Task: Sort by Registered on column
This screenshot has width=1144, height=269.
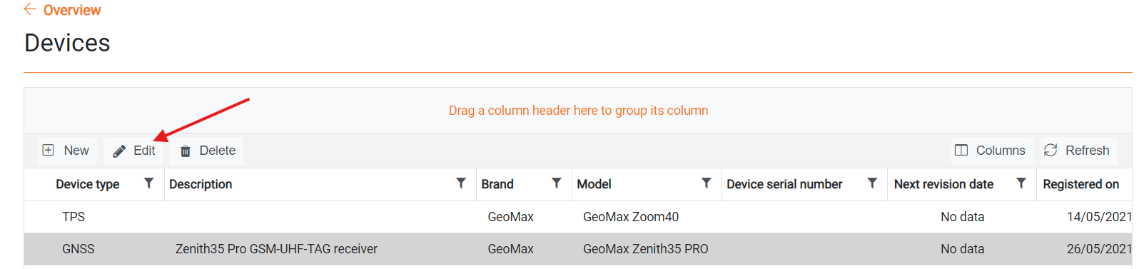Action: pos(1080,184)
